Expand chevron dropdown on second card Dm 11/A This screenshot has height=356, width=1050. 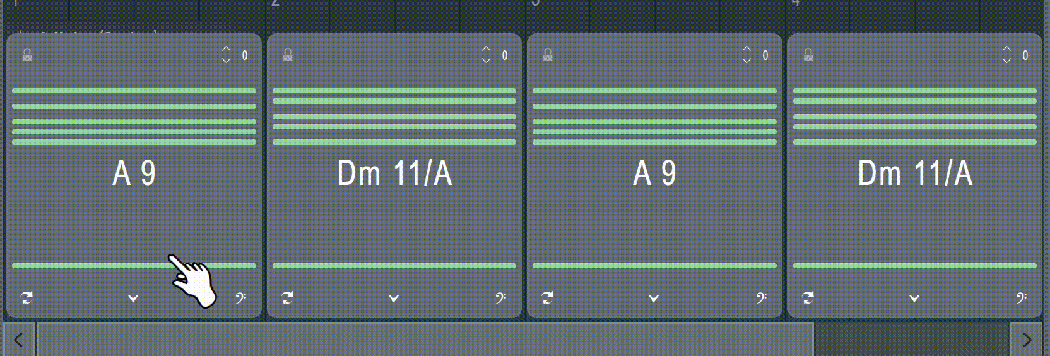pyautogui.click(x=394, y=299)
